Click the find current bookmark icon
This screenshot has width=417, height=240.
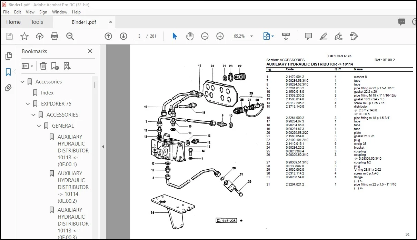pos(67,66)
